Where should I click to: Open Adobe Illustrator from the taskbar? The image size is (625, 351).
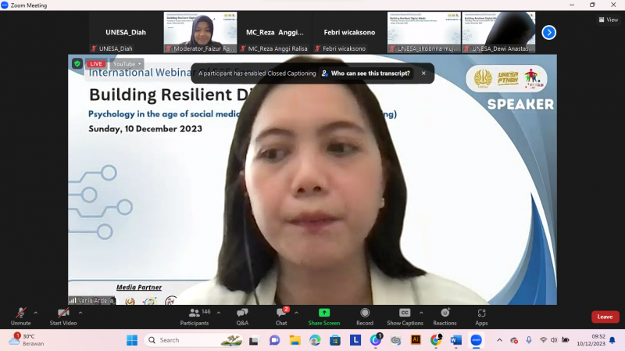(x=416, y=340)
